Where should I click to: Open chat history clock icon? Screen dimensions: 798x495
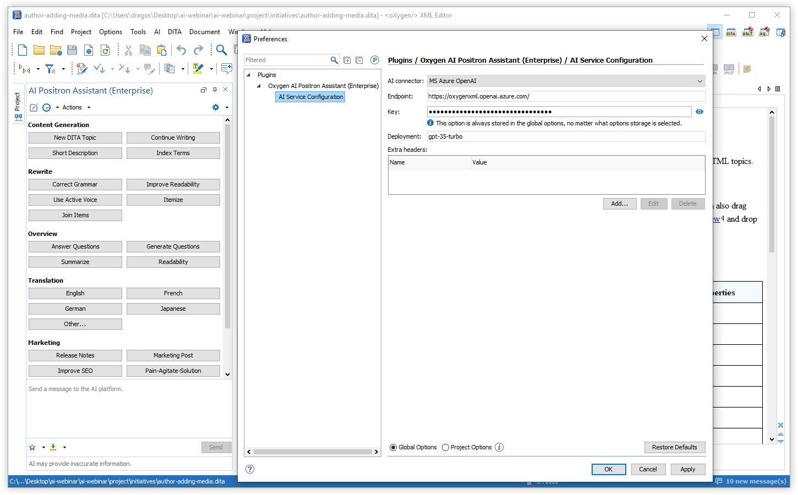click(x=47, y=107)
